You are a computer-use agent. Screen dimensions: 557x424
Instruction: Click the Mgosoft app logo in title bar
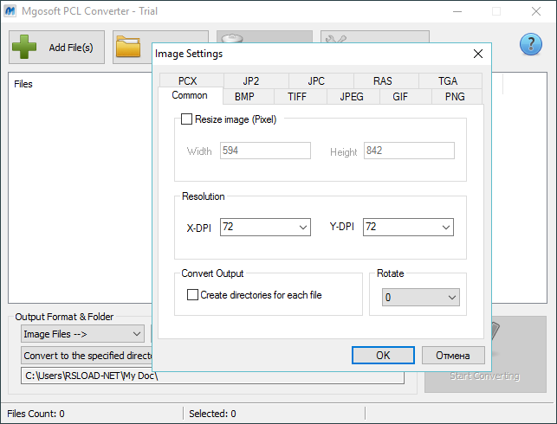(x=10, y=11)
